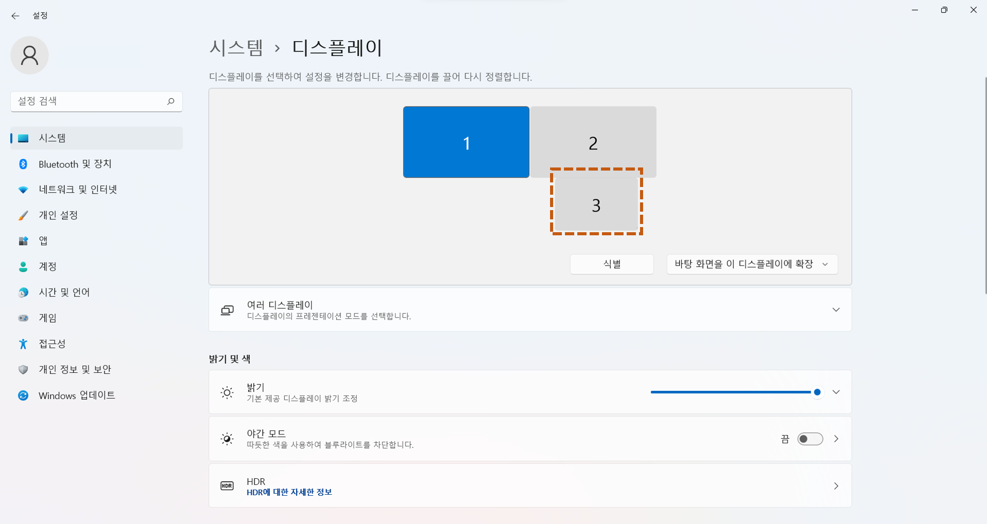The height and width of the screenshot is (524, 987).
Task: Open 계정 settings category label
Action: point(48,267)
